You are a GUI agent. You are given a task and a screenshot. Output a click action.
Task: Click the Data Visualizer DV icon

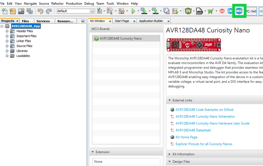point(188,11)
